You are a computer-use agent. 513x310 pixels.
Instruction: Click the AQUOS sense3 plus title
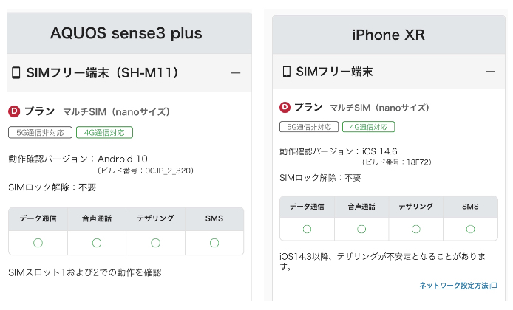tap(126, 33)
